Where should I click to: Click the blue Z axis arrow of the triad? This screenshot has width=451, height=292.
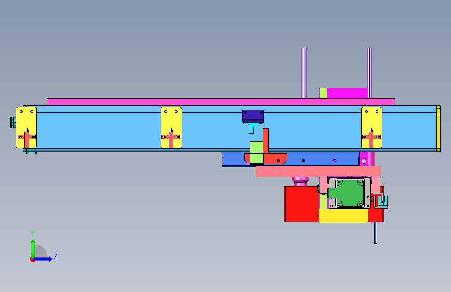tap(43, 259)
